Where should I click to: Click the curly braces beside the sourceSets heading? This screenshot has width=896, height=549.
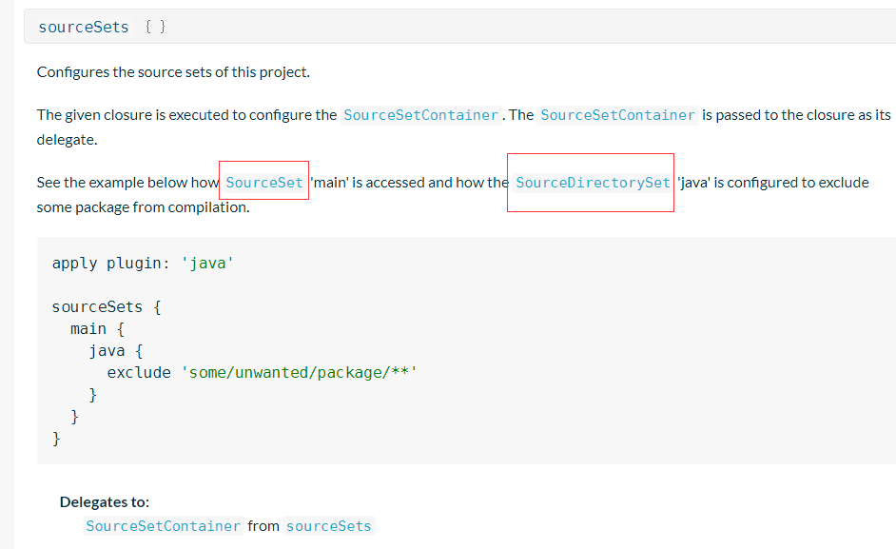pyautogui.click(x=155, y=27)
